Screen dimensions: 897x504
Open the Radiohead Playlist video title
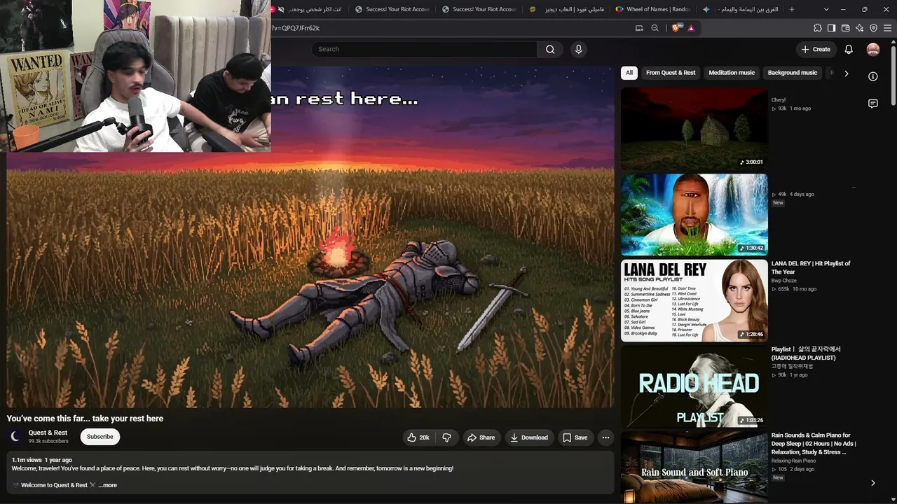click(x=806, y=353)
